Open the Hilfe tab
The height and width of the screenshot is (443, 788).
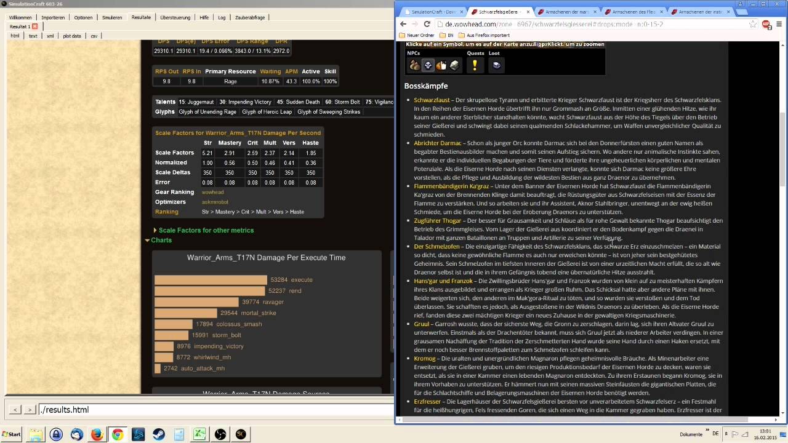[x=204, y=17]
